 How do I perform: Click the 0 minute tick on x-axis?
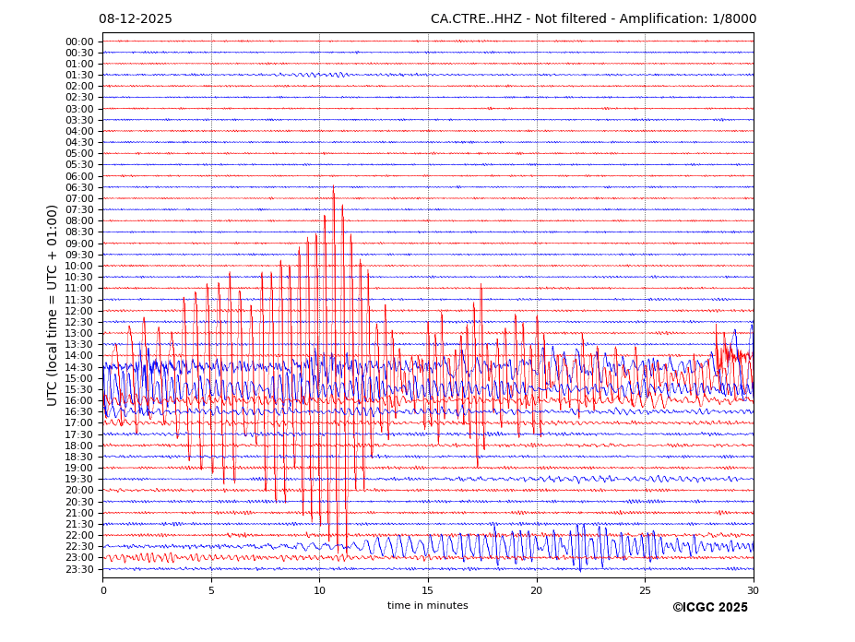pyautogui.click(x=103, y=590)
